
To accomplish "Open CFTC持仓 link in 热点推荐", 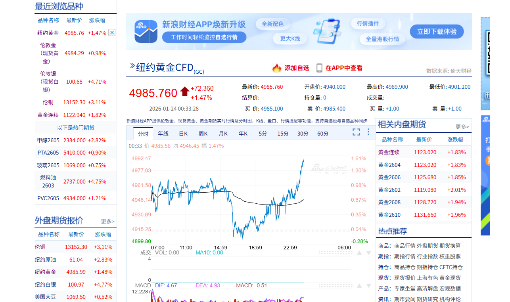I will [x=451, y=267].
